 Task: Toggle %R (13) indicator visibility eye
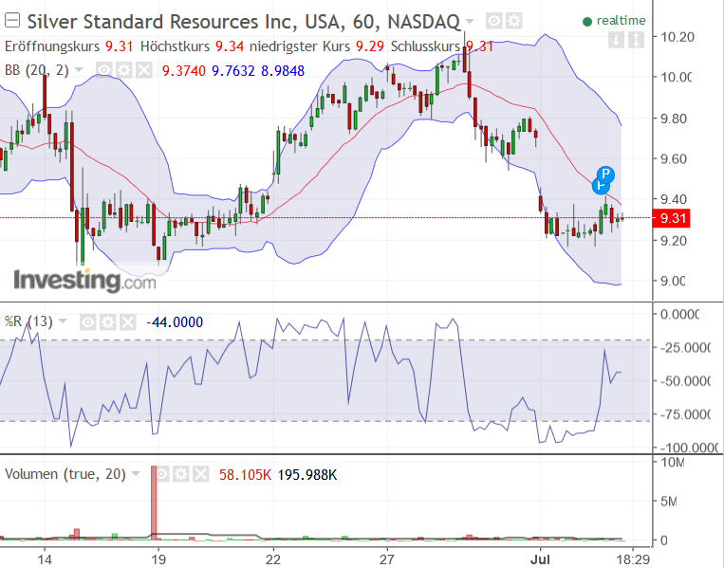point(87,322)
